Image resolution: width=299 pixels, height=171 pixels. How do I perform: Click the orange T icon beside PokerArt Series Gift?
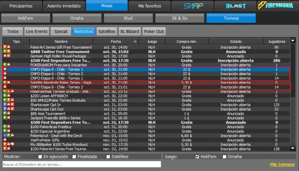coord(4,47)
